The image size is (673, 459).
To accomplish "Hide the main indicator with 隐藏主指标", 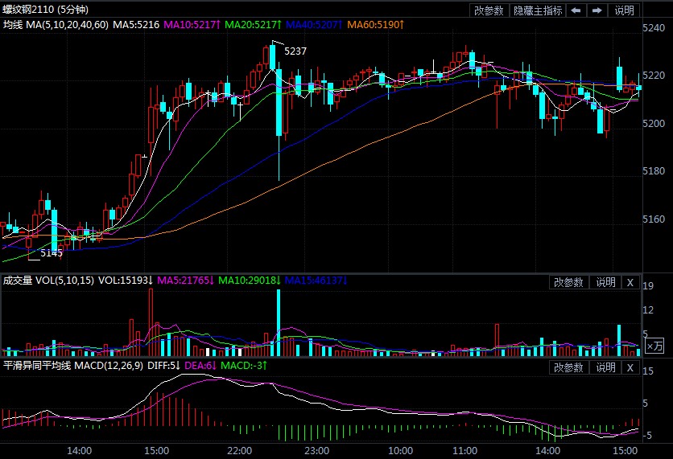I will 539,10.
